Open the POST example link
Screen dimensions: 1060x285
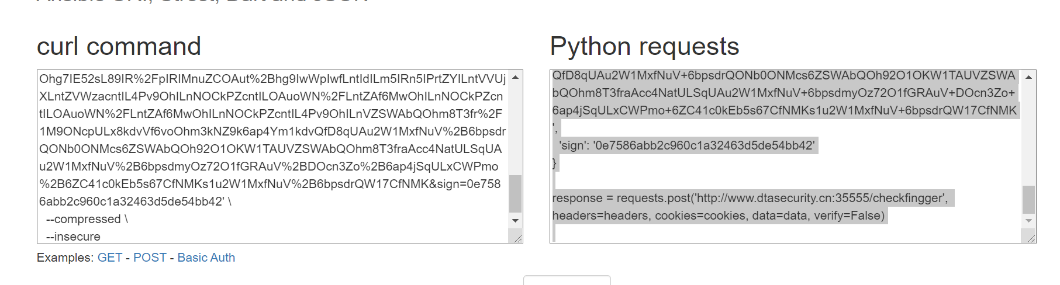150,258
